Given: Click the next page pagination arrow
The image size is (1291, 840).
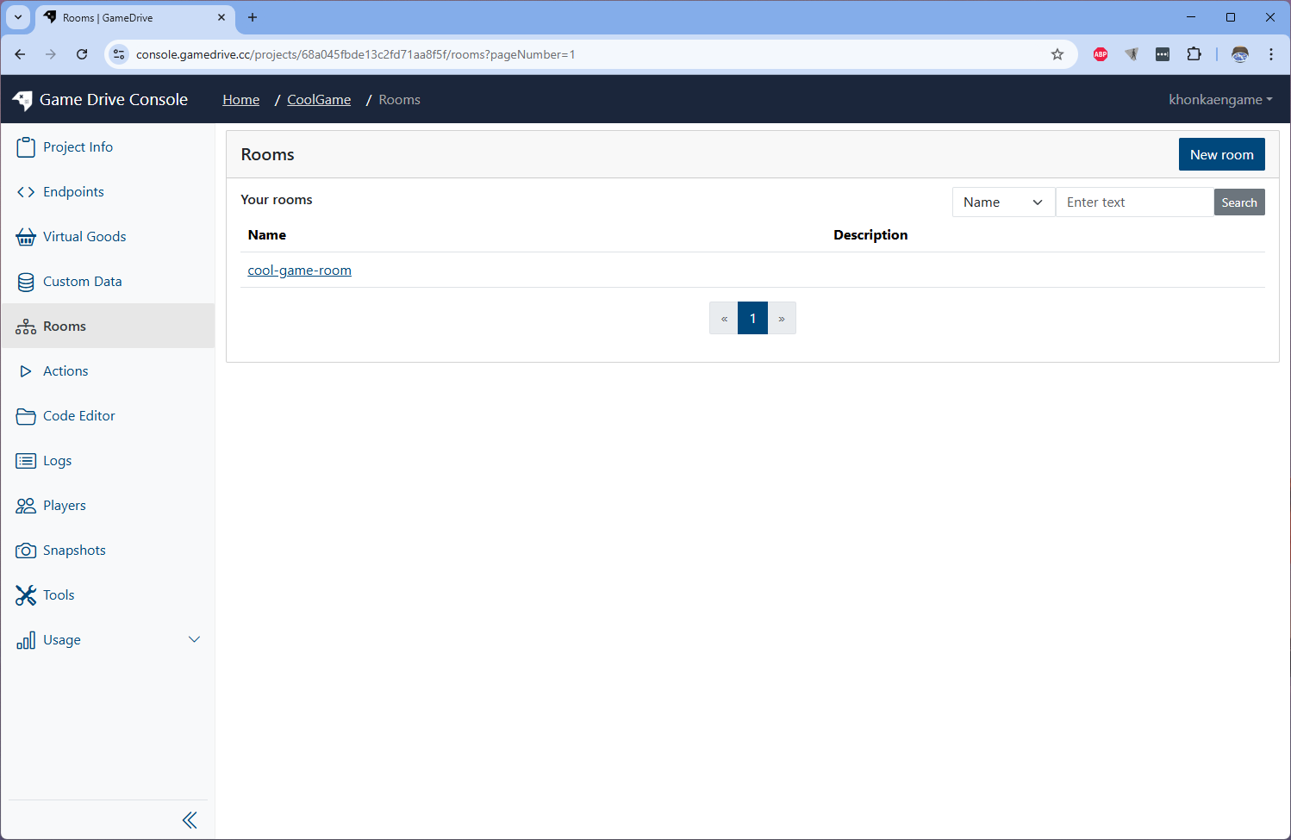Looking at the screenshot, I should (782, 319).
